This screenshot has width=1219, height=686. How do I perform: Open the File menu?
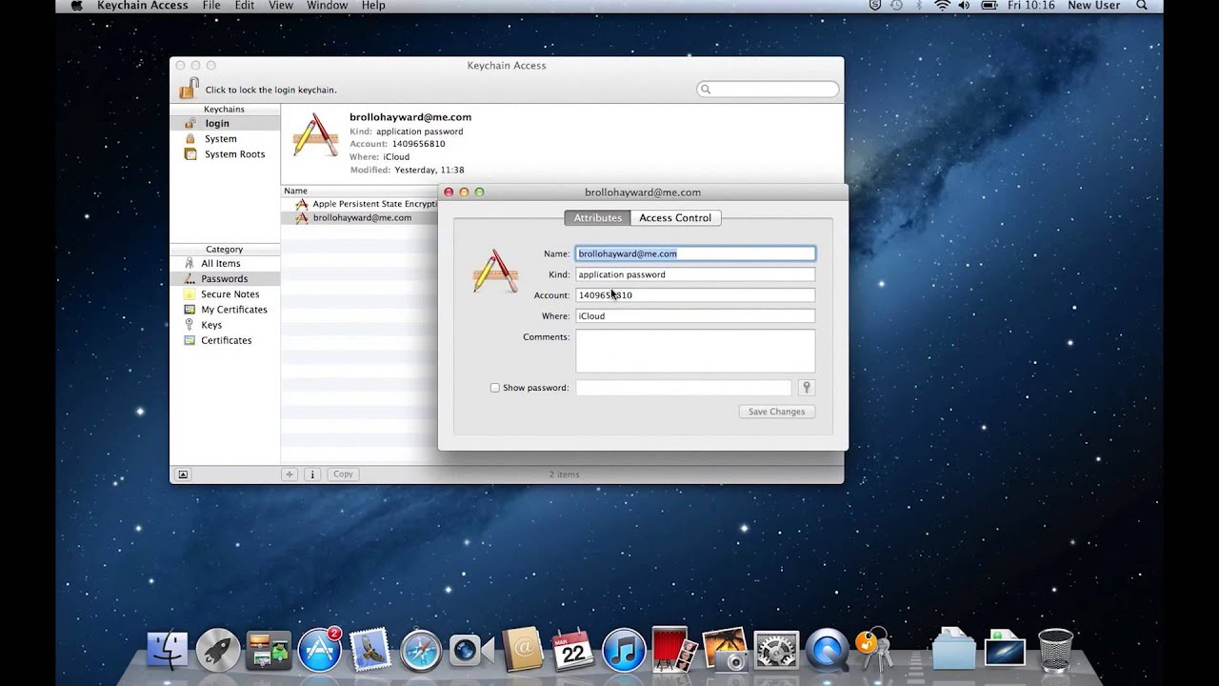coord(211,6)
